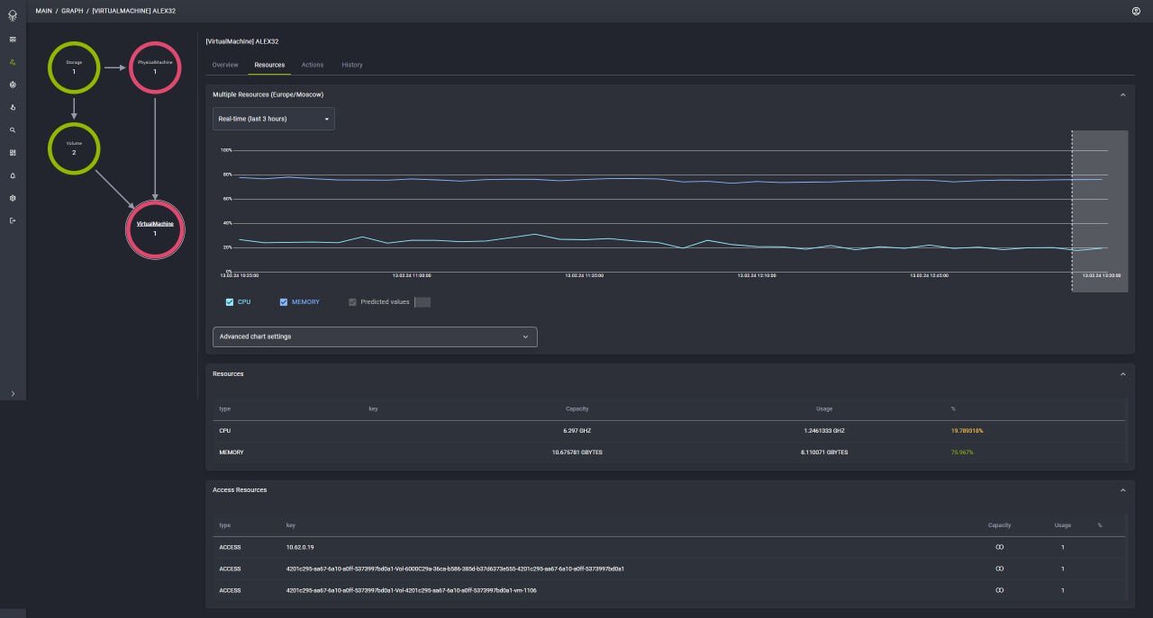Open settings gear in left sidebar
1153x618 pixels.
13,198
